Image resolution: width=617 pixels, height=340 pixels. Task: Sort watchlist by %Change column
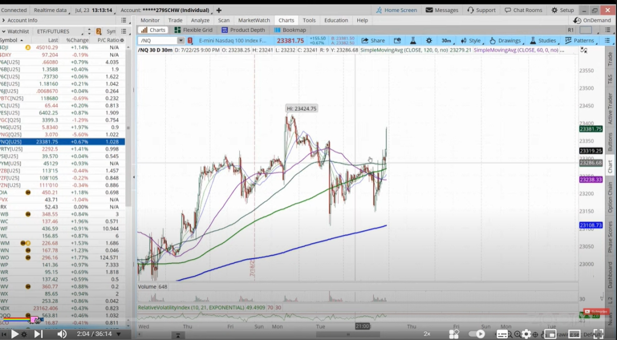pyautogui.click(x=77, y=40)
